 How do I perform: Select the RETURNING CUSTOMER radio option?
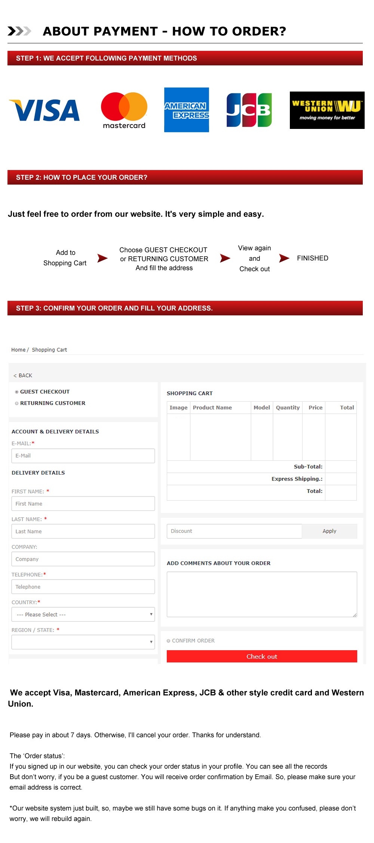17,403
